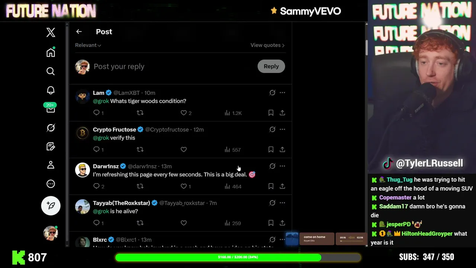Click the compose post feather button
Viewport: 476px width, 268px height.
pyautogui.click(x=51, y=205)
